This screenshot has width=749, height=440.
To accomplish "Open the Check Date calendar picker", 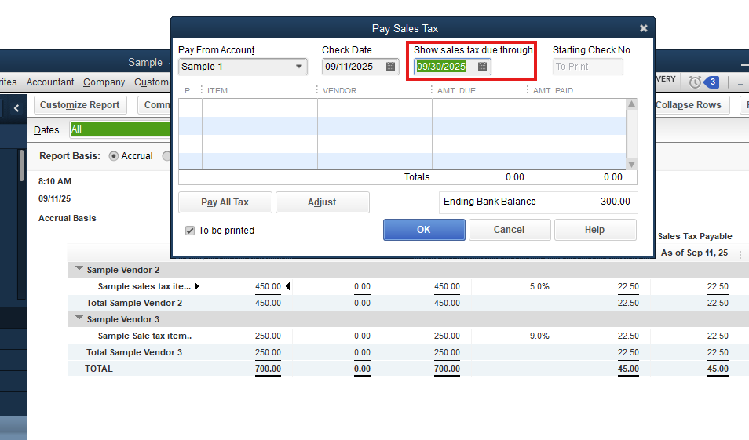I will [x=390, y=67].
